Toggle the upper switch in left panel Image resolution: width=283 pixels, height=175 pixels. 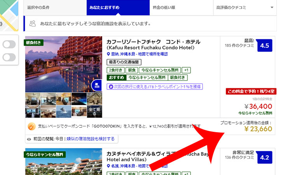[x=9, y=44]
